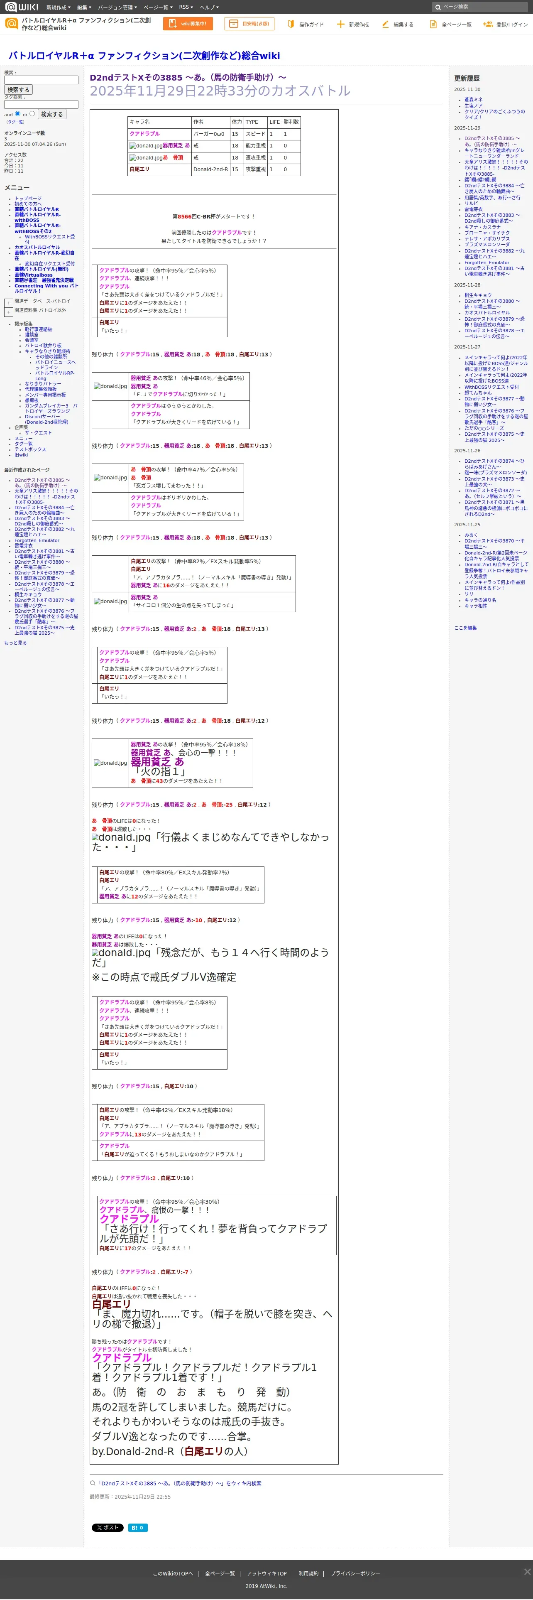This screenshot has height=1600, width=533.
Task: Open Discordサーバー(Donald-2nd様管理) link
Action: tap(46, 419)
